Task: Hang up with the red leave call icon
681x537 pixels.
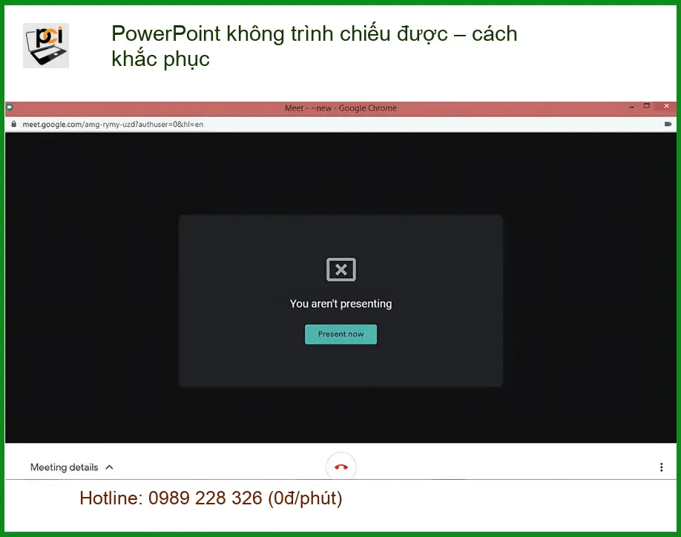Action: pyautogui.click(x=341, y=467)
